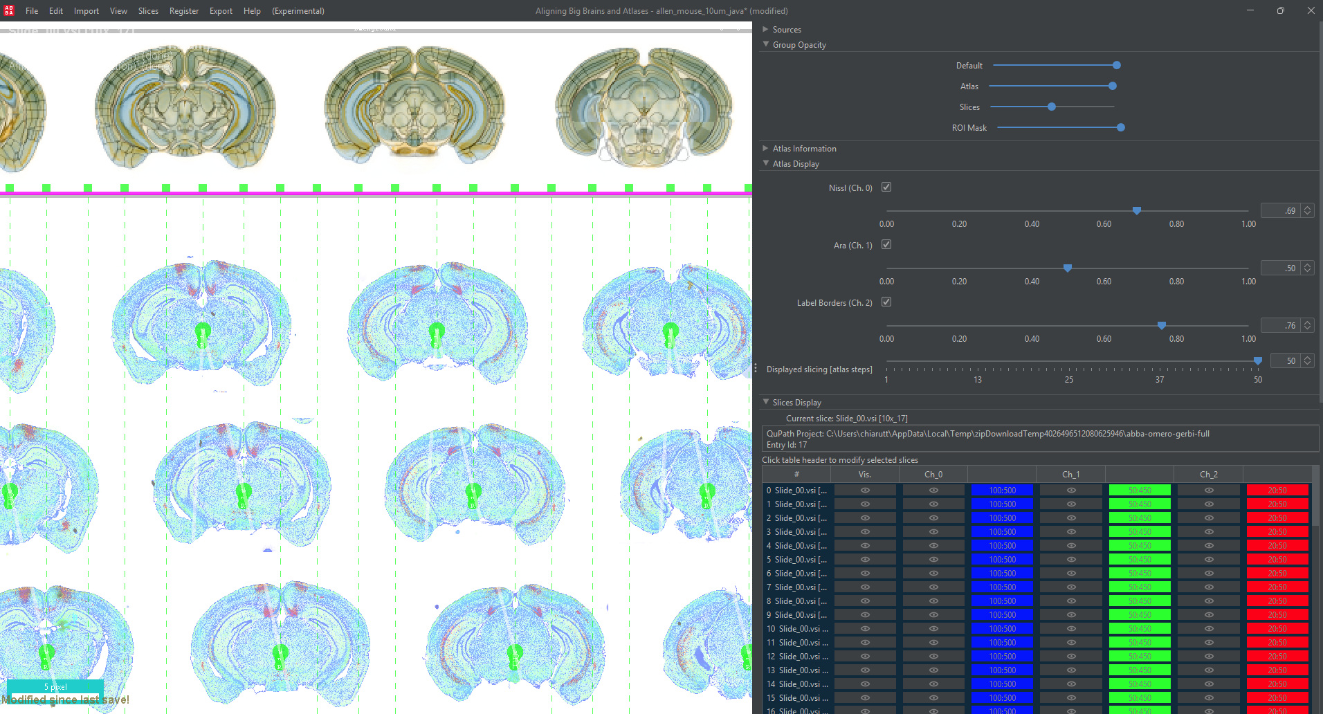1323x714 pixels.
Task: Click the ABBA application logo icon
Action: coord(9,10)
